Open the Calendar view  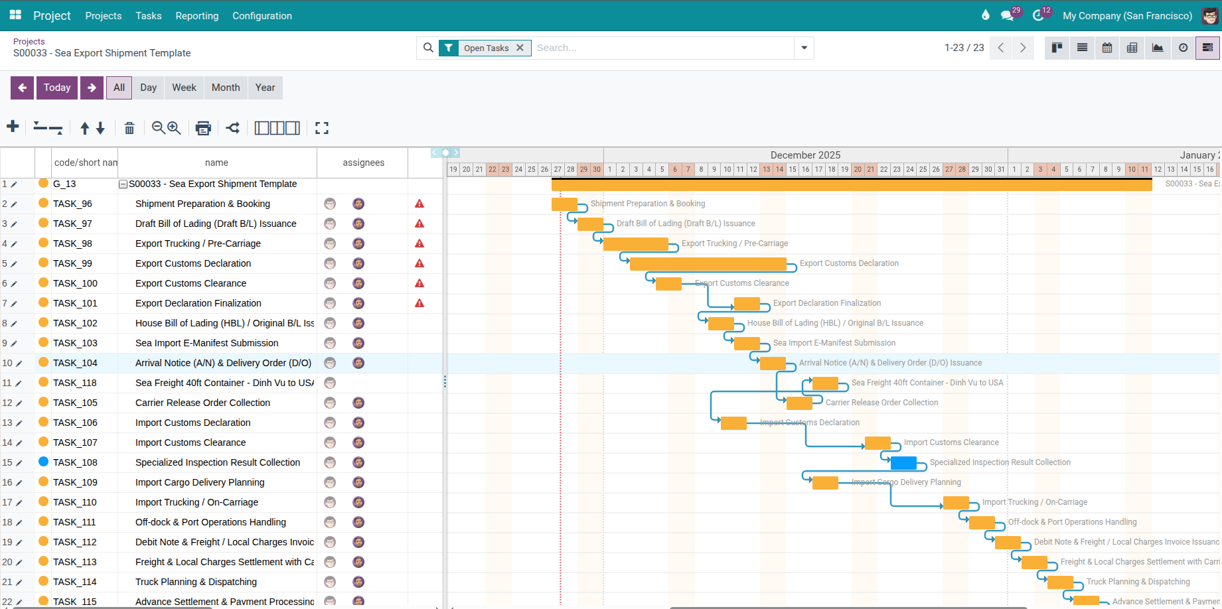(x=1107, y=48)
